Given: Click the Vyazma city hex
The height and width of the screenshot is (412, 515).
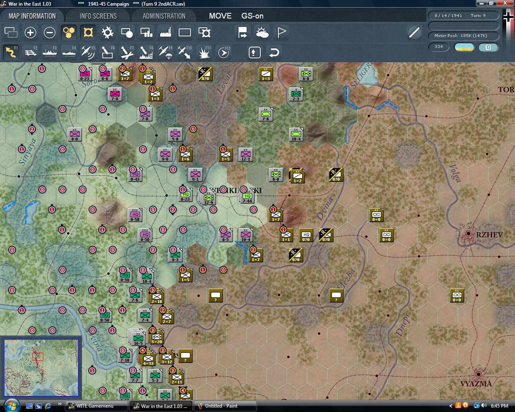Looking at the screenshot, I should pos(478,374).
